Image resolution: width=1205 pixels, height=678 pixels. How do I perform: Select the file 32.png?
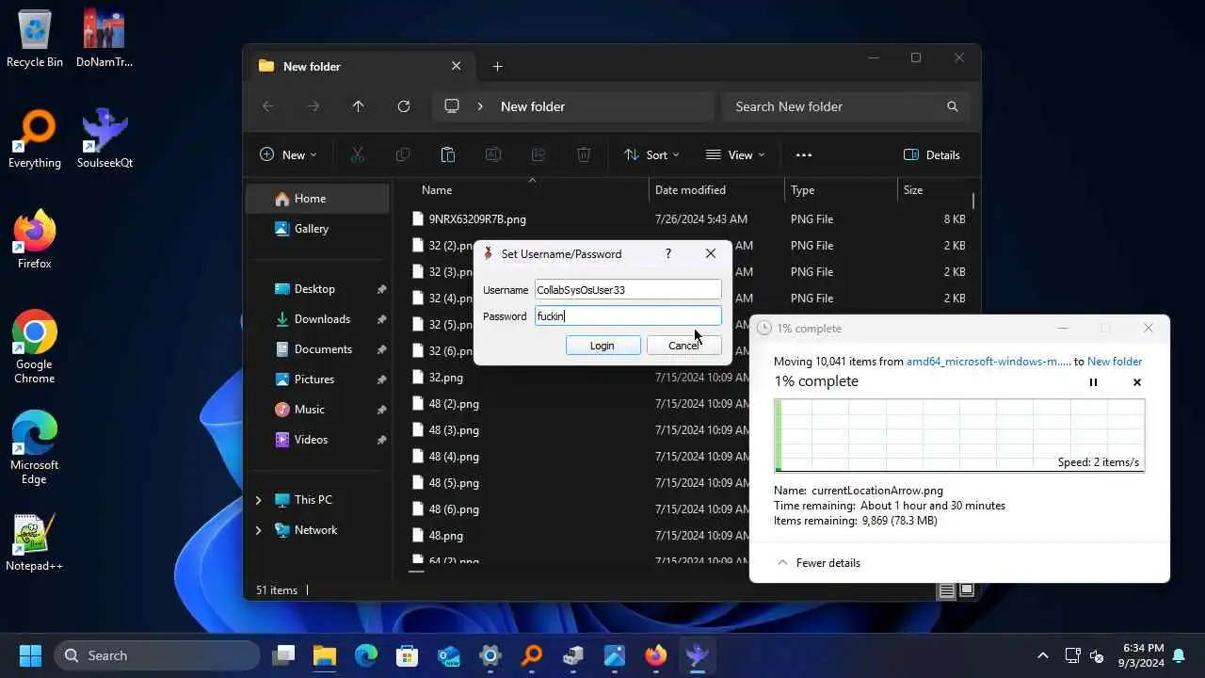click(445, 378)
